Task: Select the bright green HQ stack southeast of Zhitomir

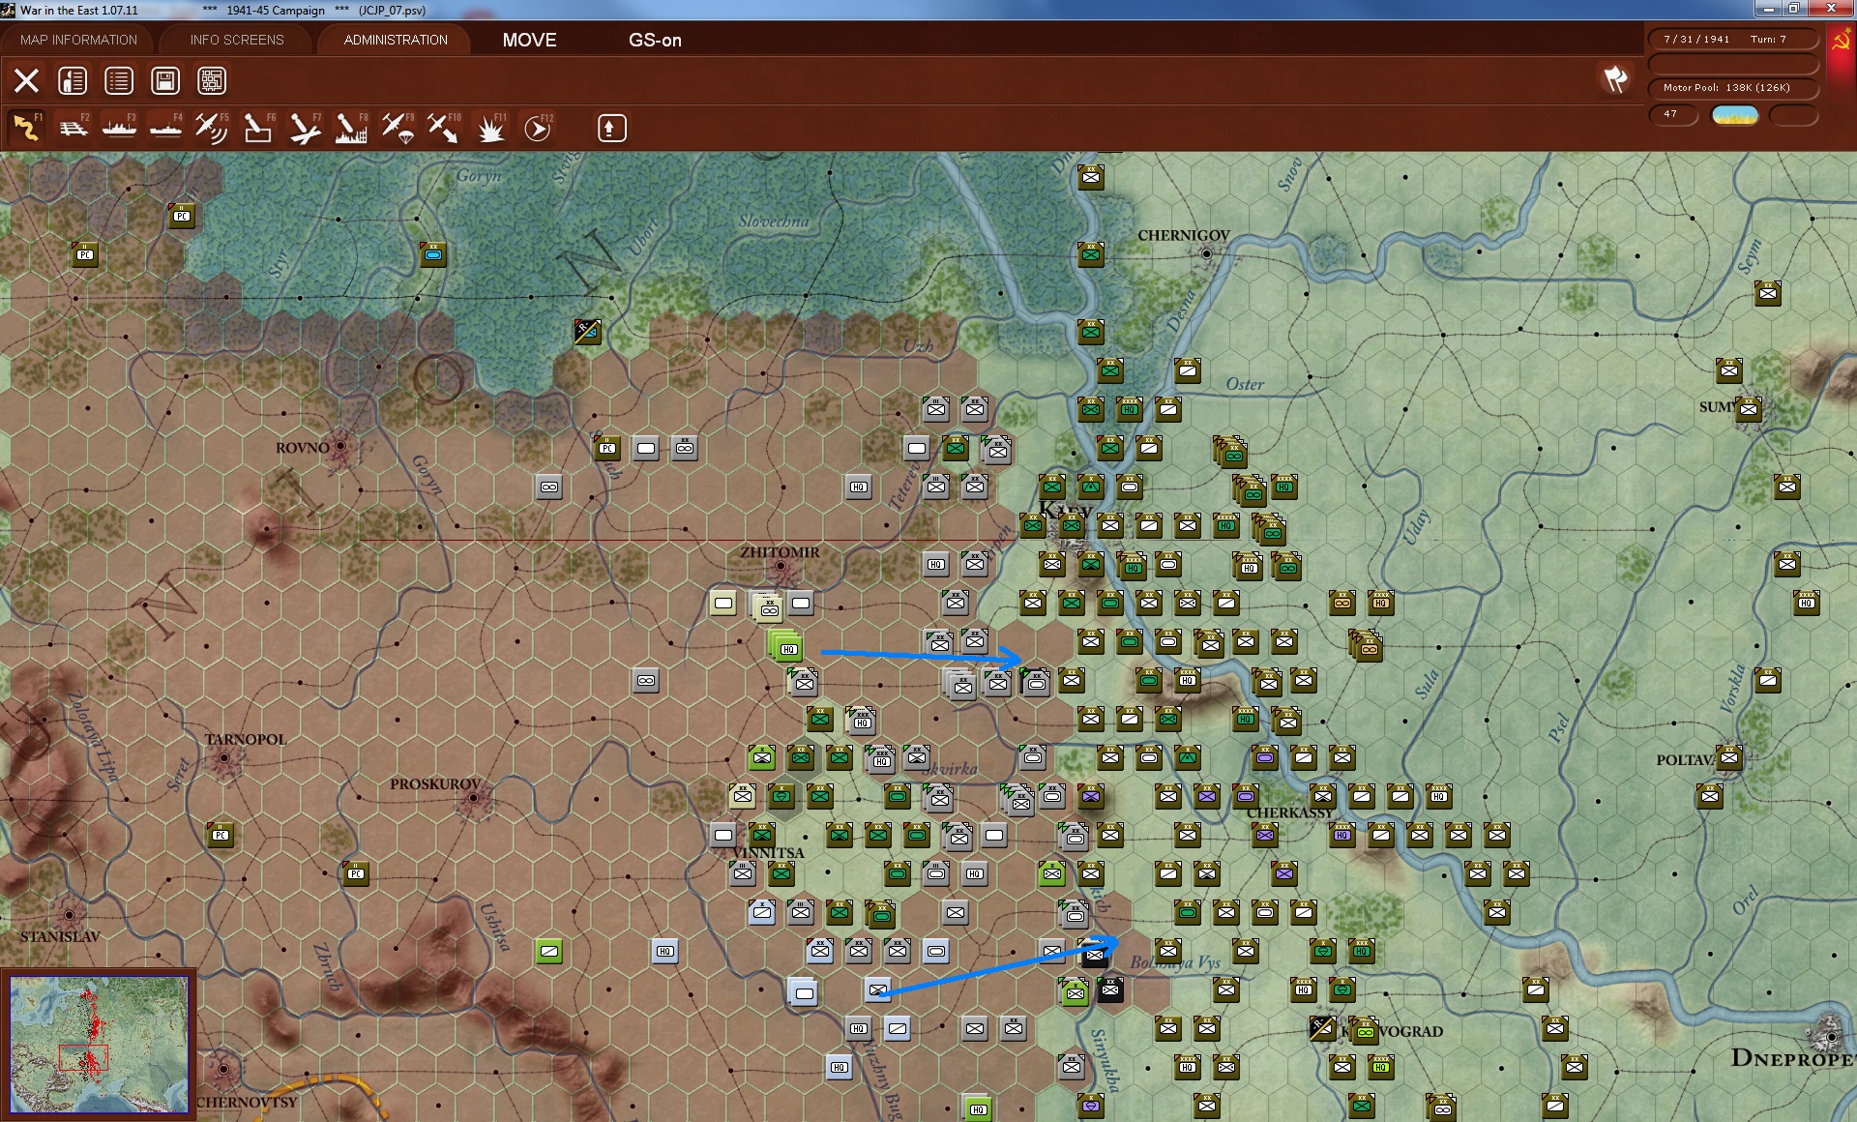Action: (786, 646)
